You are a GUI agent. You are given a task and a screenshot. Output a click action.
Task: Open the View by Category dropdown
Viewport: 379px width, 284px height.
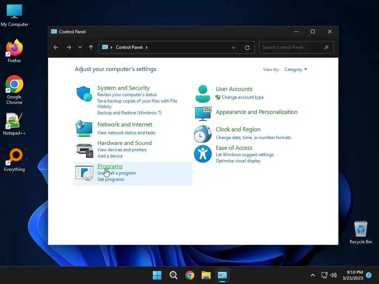pyautogui.click(x=295, y=70)
